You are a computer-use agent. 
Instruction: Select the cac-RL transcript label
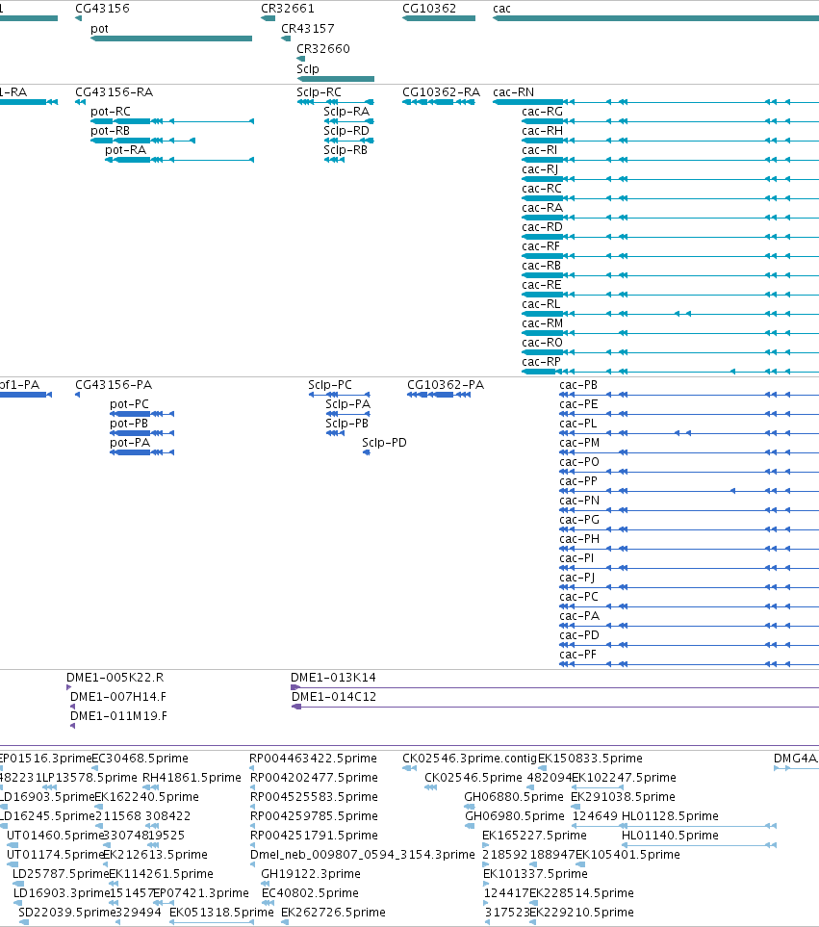pos(541,304)
